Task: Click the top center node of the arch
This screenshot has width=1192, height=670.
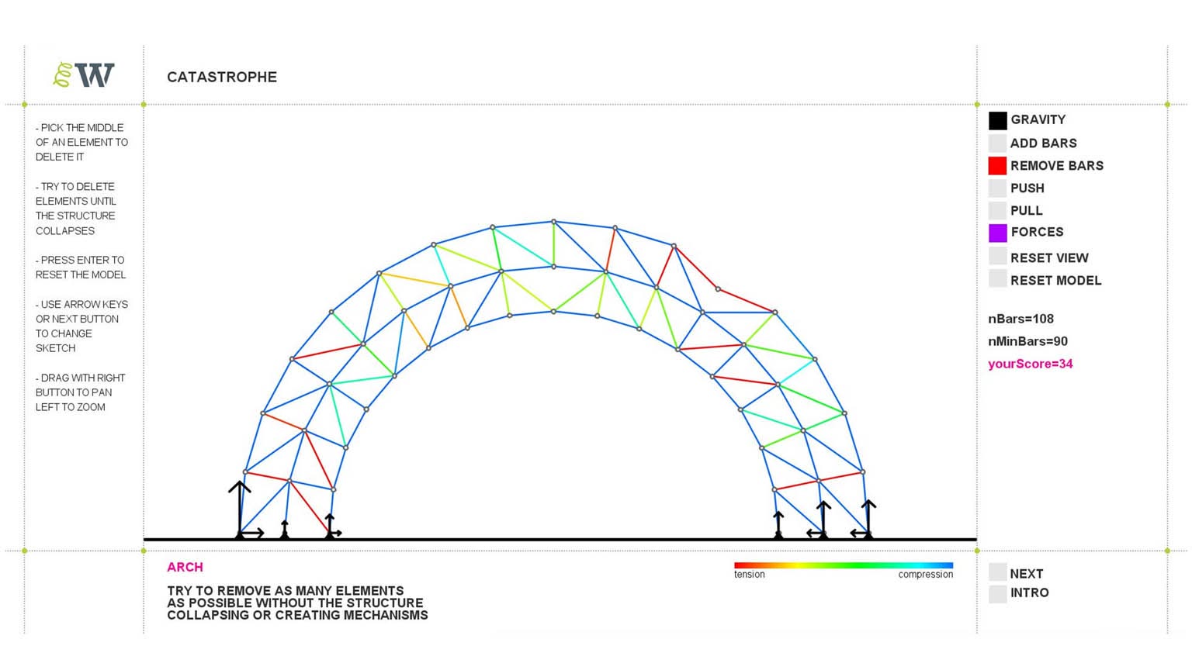Action: coord(553,222)
